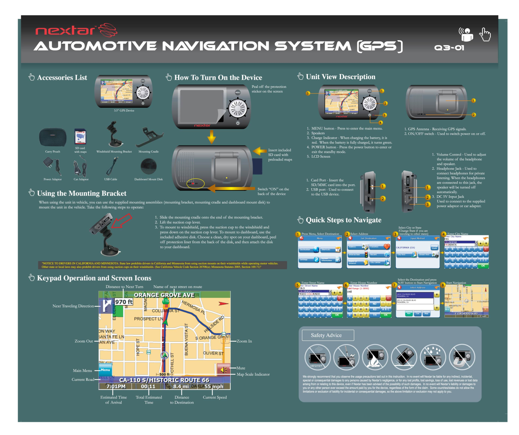
Task: Open Shortcuts in the step 1 Menu screen
Action: click(x=331, y=250)
